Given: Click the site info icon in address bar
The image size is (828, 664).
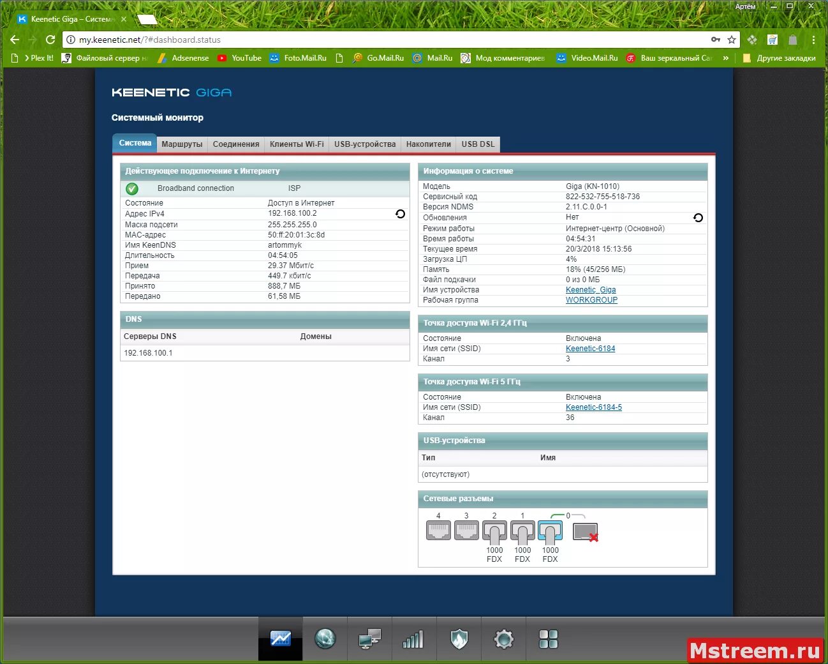Looking at the screenshot, I should (x=71, y=40).
